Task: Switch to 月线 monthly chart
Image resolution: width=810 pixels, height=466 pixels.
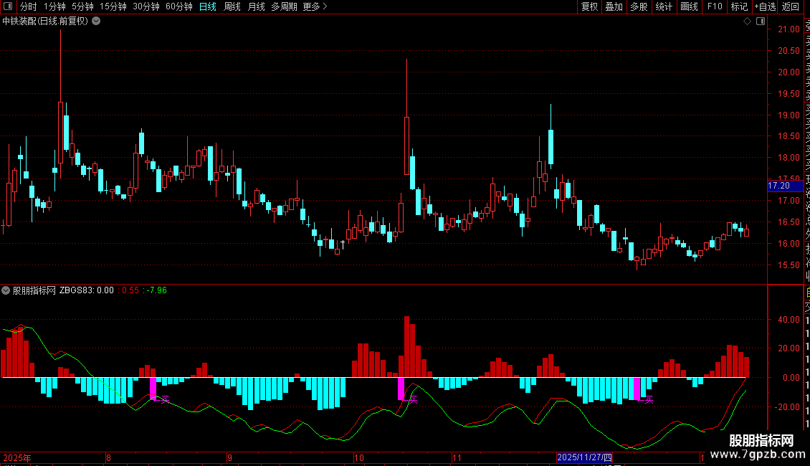Action: pyautogui.click(x=256, y=6)
